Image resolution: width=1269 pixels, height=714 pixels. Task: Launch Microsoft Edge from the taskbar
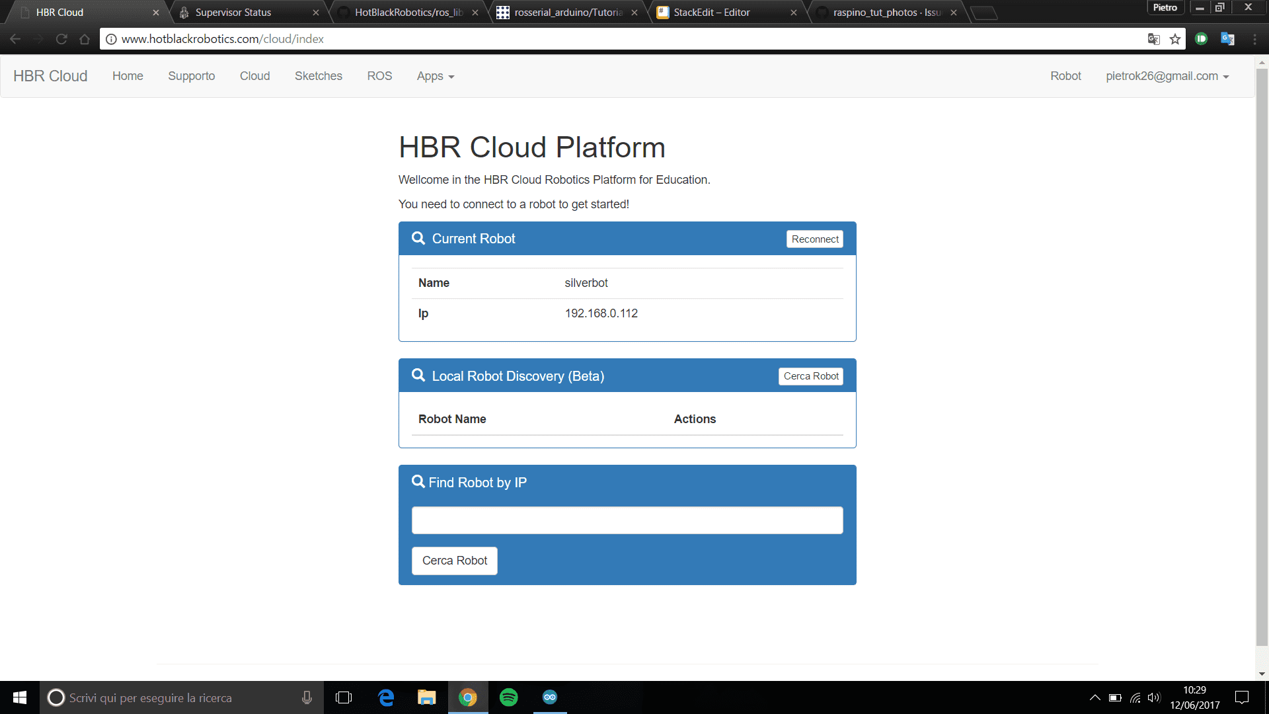click(386, 697)
